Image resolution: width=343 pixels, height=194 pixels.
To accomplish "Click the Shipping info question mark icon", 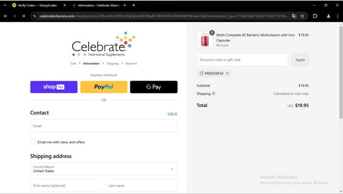I will 214,94.
